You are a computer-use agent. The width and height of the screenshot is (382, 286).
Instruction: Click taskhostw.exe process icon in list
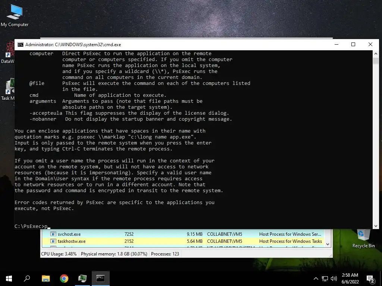coord(53,241)
